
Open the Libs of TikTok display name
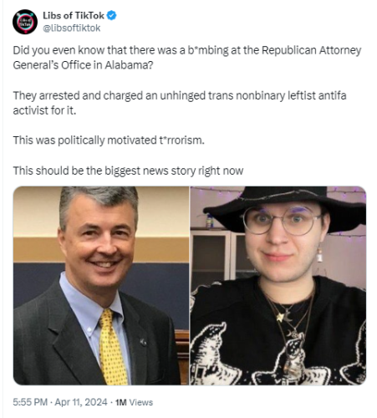[x=74, y=16]
